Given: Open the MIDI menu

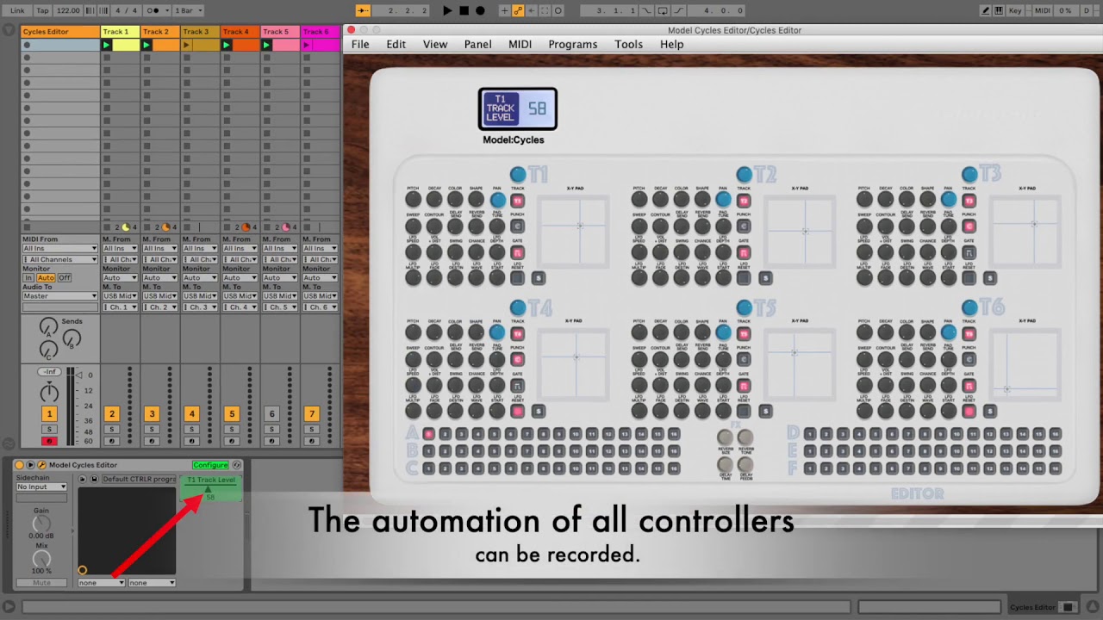Looking at the screenshot, I should point(520,44).
